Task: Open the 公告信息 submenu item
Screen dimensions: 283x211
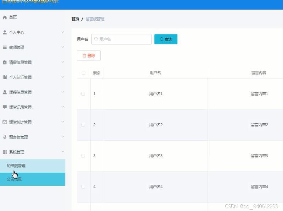Action: click(x=33, y=179)
